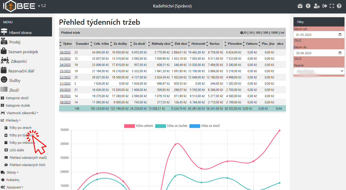Sort table by Transakcí column
Image resolution: width=346 pixels, height=190 pixels.
[x=82, y=44]
